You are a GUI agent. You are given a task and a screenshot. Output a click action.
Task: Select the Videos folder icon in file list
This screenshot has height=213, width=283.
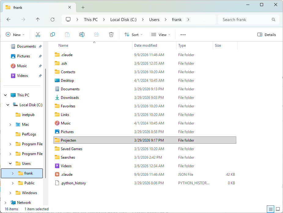click(57, 166)
